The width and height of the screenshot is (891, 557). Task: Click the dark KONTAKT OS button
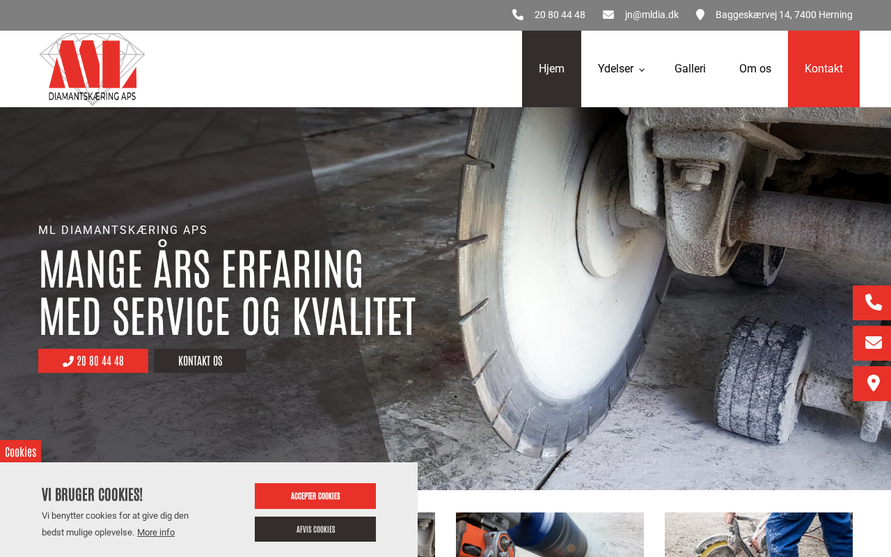[x=200, y=361]
